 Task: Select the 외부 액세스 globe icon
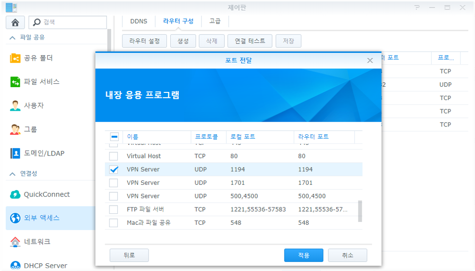tap(15, 218)
